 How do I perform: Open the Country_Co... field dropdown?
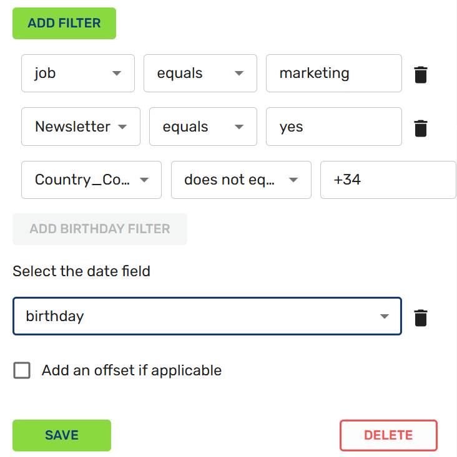(91, 180)
